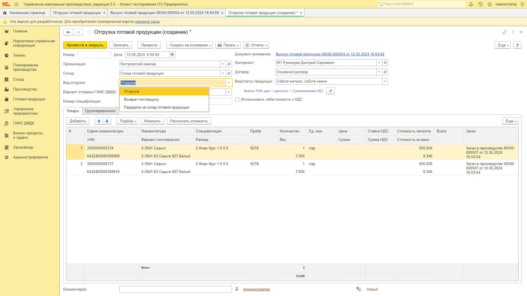The image size is (527, 296).
Task: Toggle Использовать себестоимость с НДС checkbox
Action: tap(237, 99)
